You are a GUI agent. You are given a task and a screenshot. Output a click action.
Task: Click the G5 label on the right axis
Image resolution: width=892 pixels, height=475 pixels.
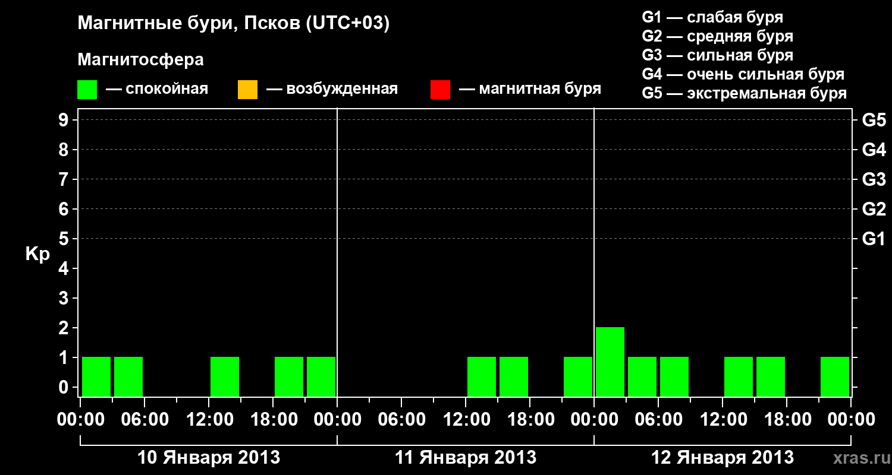coord(874,120)
